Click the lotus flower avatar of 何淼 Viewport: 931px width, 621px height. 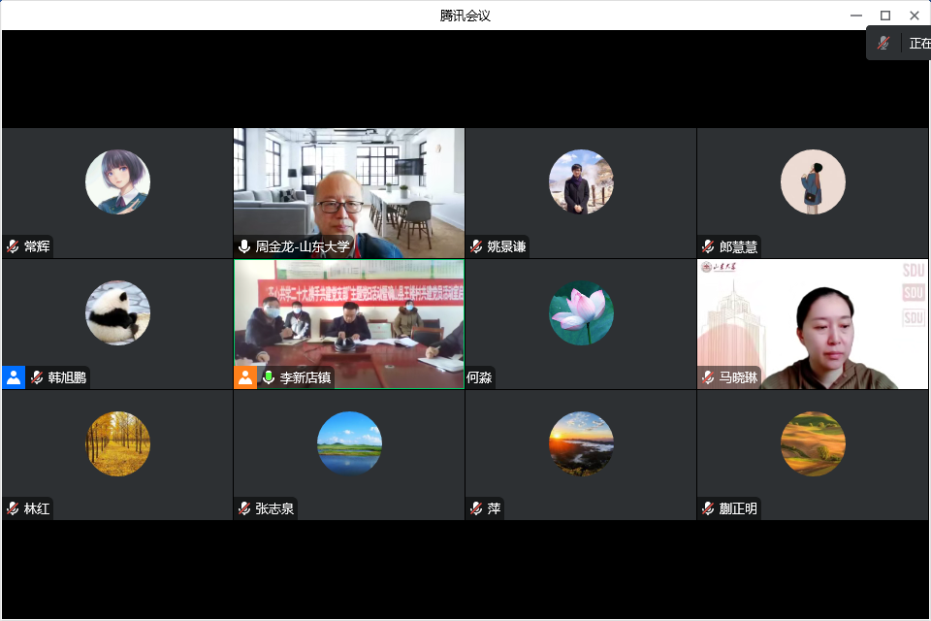[x=581, y=312]
